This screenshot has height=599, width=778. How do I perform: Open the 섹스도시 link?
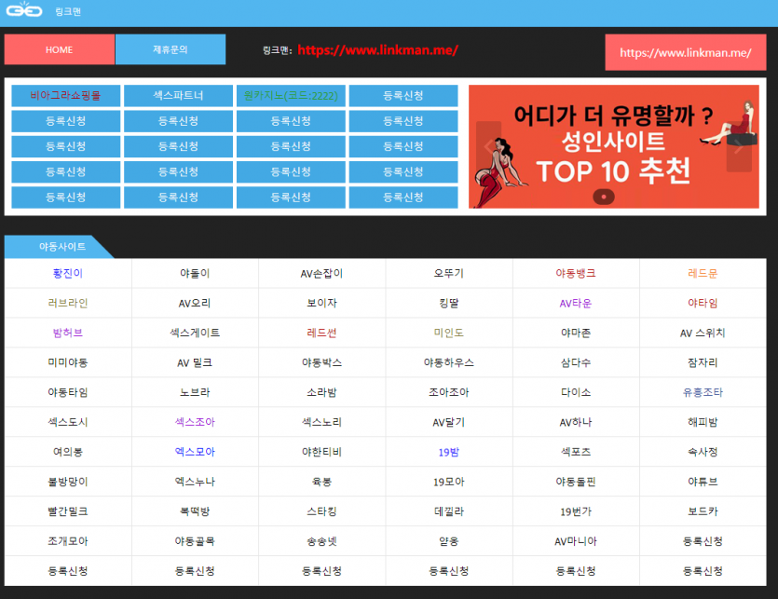point(68,422)
